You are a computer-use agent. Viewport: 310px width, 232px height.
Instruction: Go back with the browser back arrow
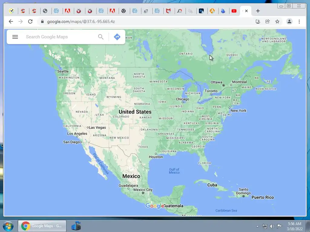(x=11, y=21)
